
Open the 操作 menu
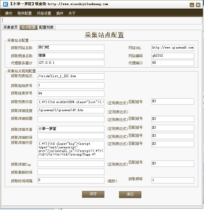point(9,13)
